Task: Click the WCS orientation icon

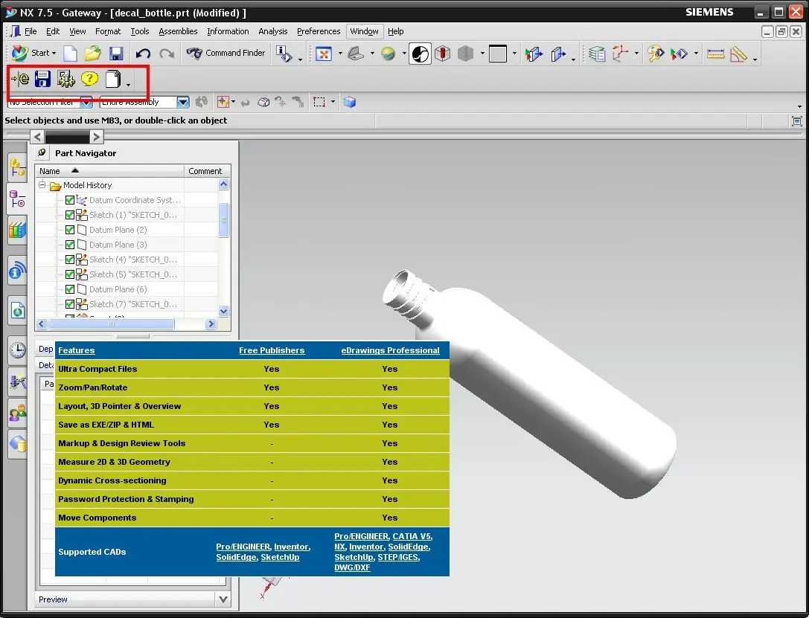Action: click(621, 53)
